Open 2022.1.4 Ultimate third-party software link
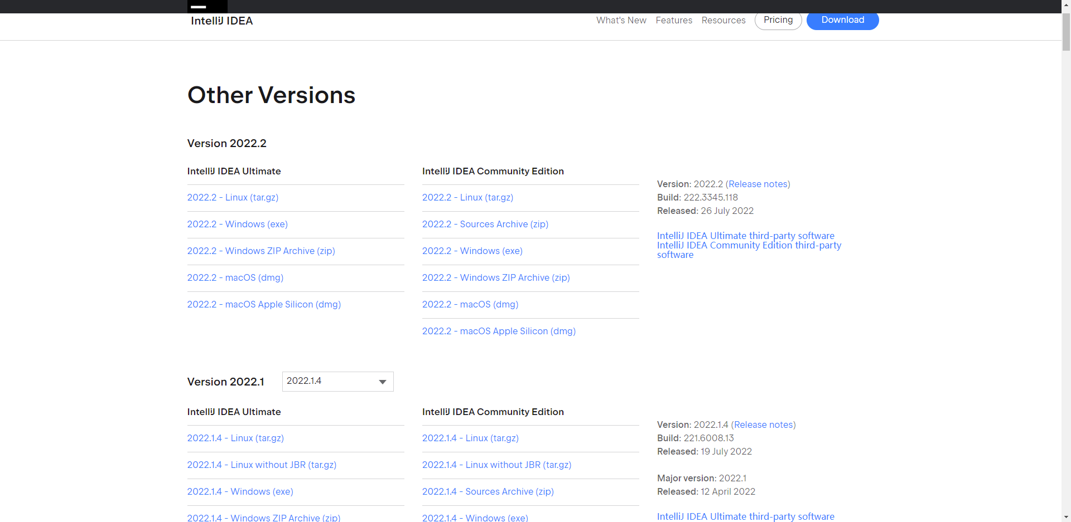The width and height of the screenshot is (1071, 522). tap(746, 516)
